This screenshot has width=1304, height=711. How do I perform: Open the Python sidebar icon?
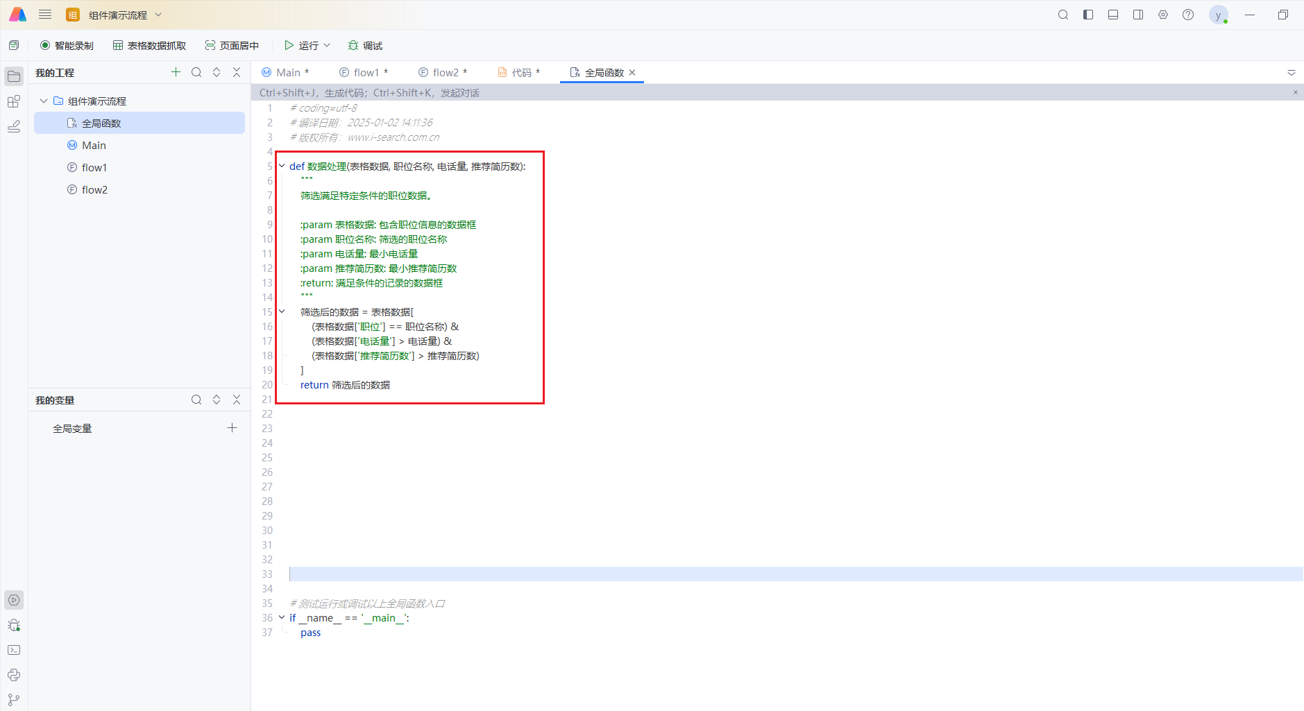[14, 675]
